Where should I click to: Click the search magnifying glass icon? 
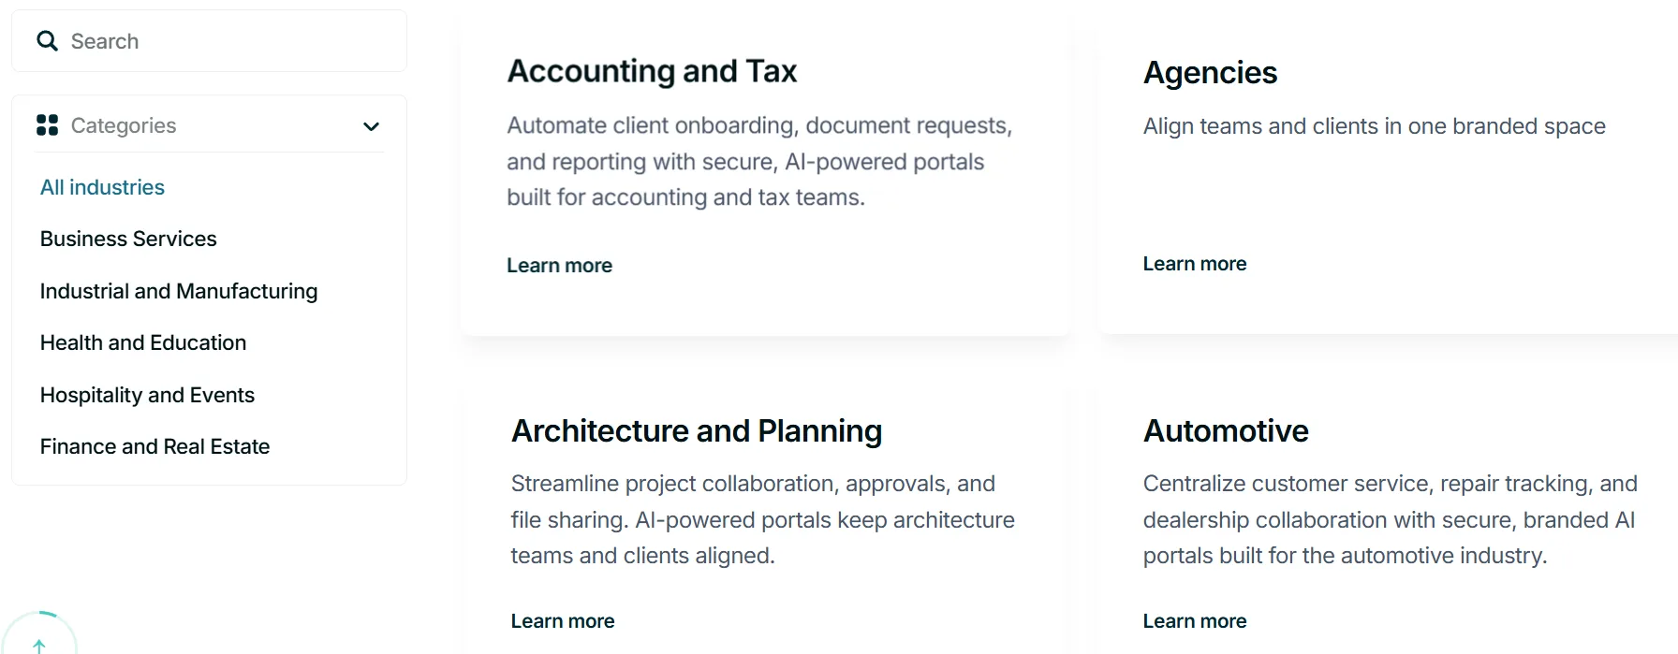(x=47, y=41)
